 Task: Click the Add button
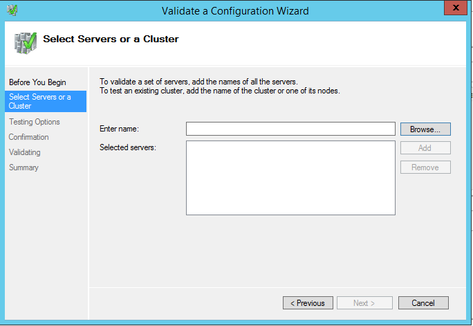(x=425, y=148)
